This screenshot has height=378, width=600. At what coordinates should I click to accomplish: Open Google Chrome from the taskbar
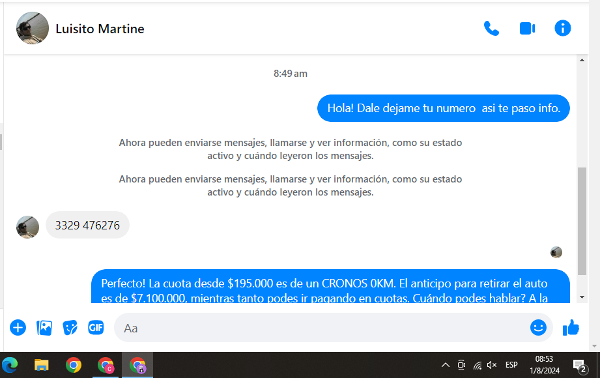(x=73, y=365)
